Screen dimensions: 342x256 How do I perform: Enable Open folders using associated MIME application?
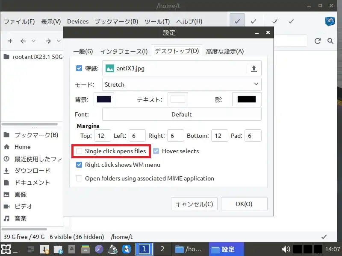pyautogui.click(x=79, y=178)
